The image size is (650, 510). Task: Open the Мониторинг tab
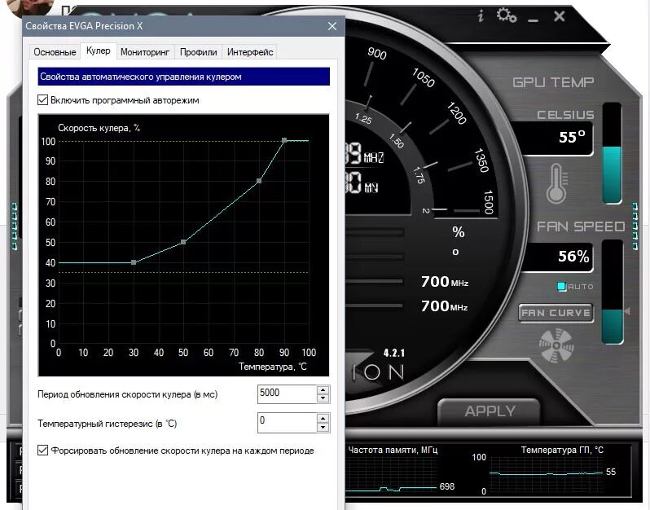(x=145, y=52)
